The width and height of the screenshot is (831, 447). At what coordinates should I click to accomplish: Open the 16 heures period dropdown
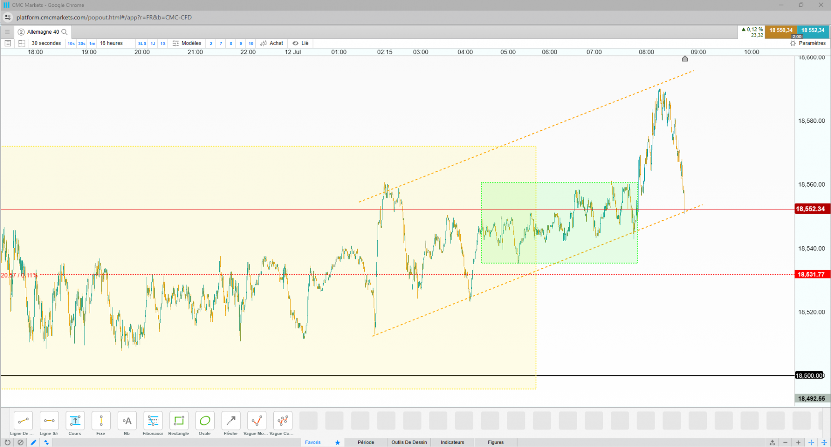(x=112, y=43)
